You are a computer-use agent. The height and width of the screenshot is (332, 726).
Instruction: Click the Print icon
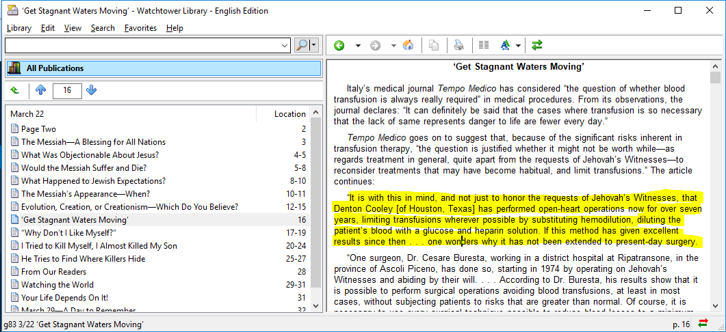pos(459,46)
